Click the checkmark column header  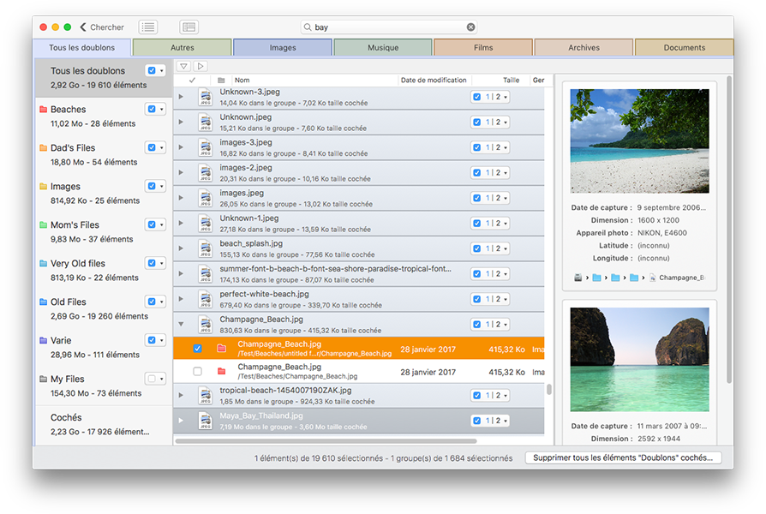tap(192, 81)
